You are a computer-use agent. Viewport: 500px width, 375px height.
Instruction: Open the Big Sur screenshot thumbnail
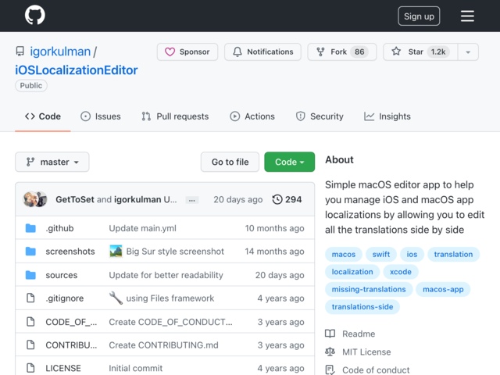116,252
